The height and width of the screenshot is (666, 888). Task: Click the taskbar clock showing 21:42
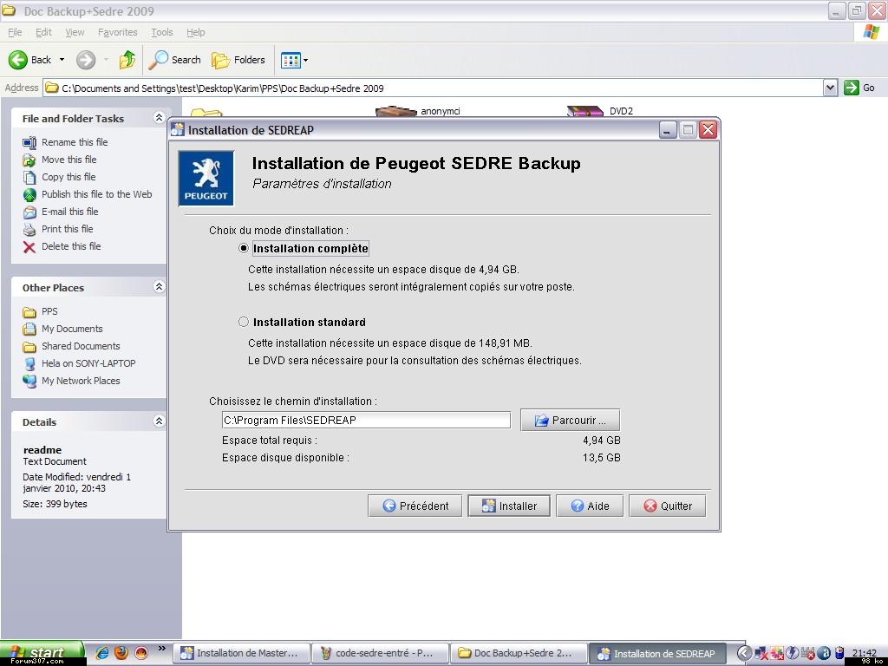click(865, 653)
